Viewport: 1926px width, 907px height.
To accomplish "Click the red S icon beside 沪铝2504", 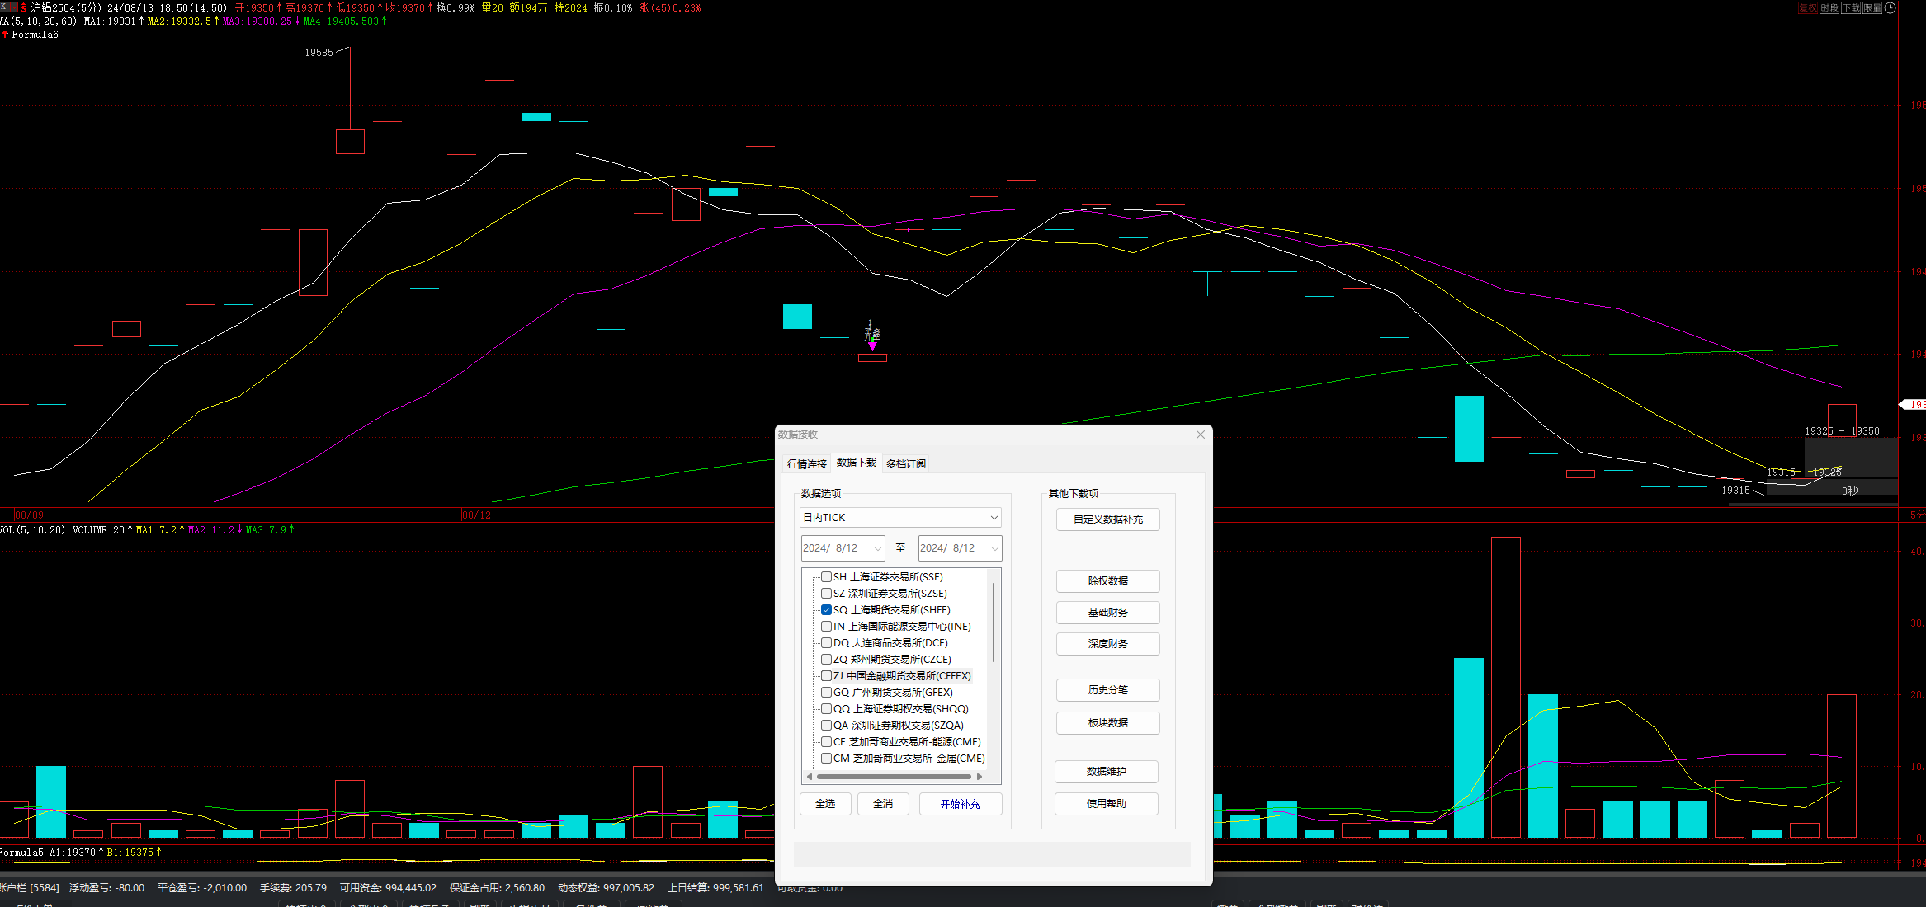I will click(x=23, y=7).
